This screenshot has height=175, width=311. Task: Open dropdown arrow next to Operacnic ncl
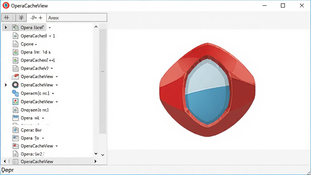point(53,94)
